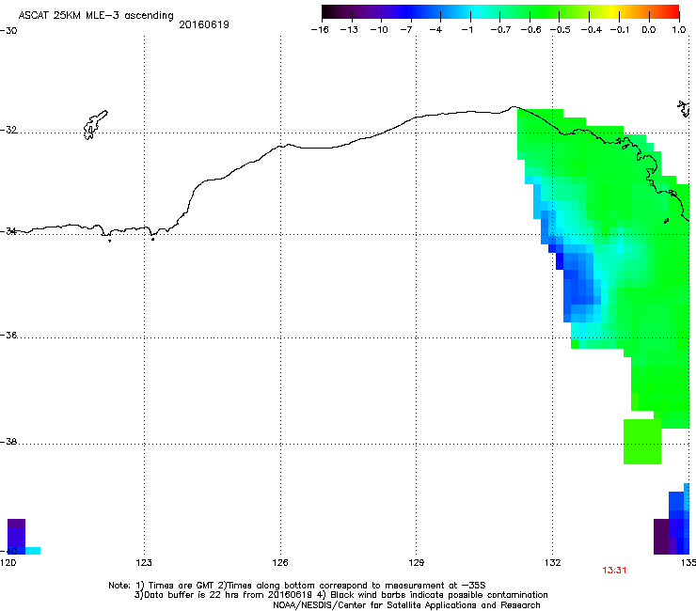Click the small island outline near -32 latitude
Screen dimensions: 696x611
point(95,125)
